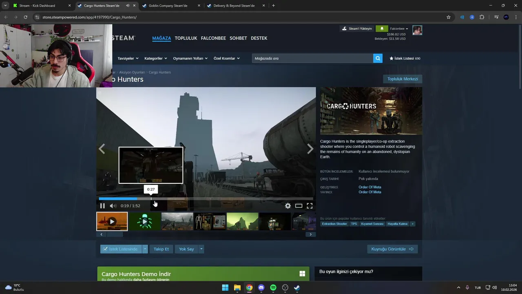Open TOPLULUK menu
Image resolution: width=522 pixels, height=294 pixels.
pos(186,38)
